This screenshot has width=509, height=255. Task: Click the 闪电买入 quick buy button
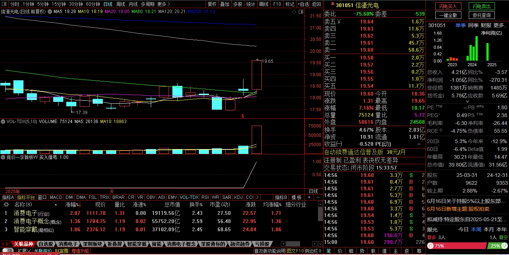(x=449, y=6)
